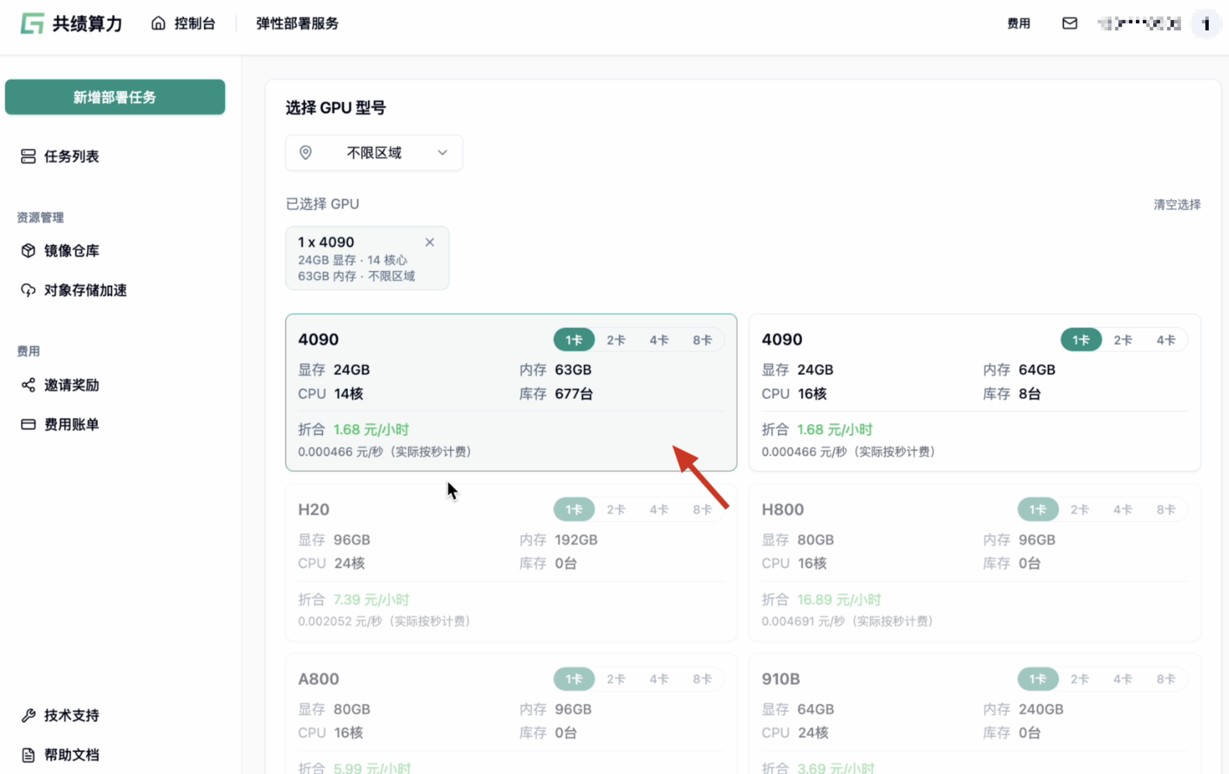Expand the 不限区域 region dropdown
This screenshot has width=1229, height=774.
click(374, 153)
